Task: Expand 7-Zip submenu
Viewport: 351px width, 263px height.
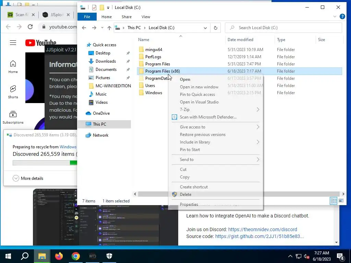Action: (258, 110)
